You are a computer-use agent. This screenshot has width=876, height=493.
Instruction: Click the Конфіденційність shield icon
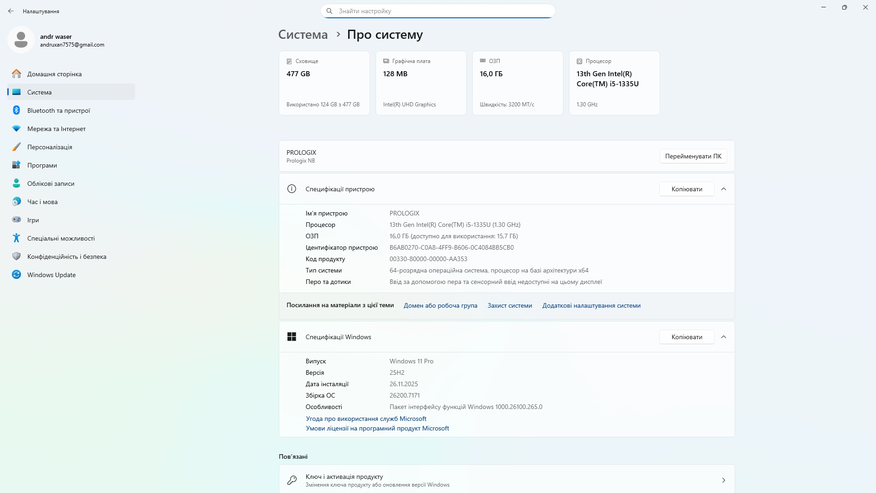click(x=16, y=257)
